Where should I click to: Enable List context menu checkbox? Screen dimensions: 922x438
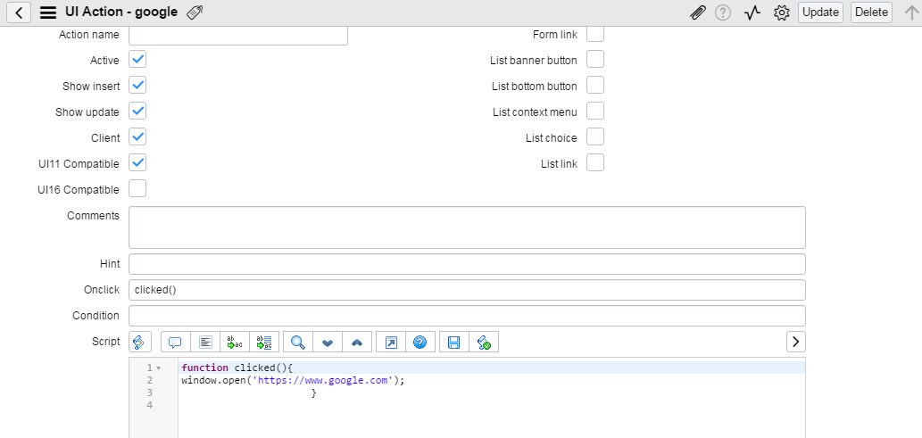point(595,112)
